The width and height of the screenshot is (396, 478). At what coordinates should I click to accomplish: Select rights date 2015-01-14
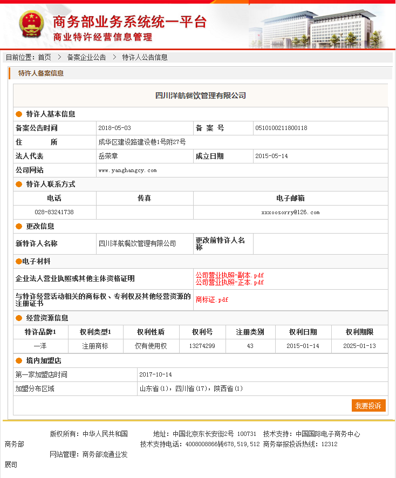coord(303,346)
